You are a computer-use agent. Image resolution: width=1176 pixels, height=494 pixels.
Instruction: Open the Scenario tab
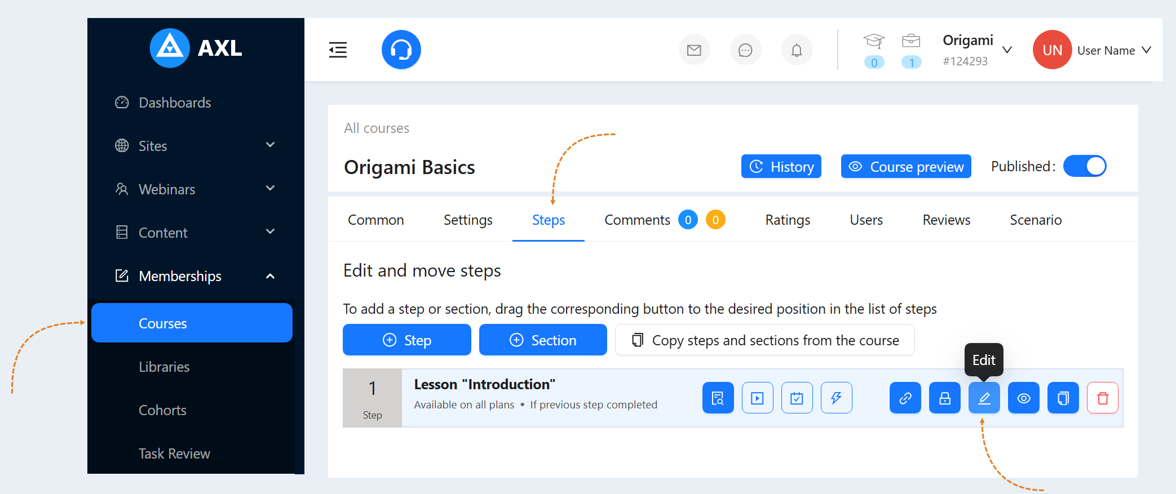click(1036, 220)
